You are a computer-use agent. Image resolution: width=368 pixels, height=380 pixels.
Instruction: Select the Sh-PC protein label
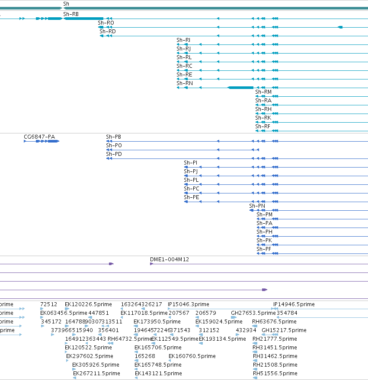(x=192, y=189)
